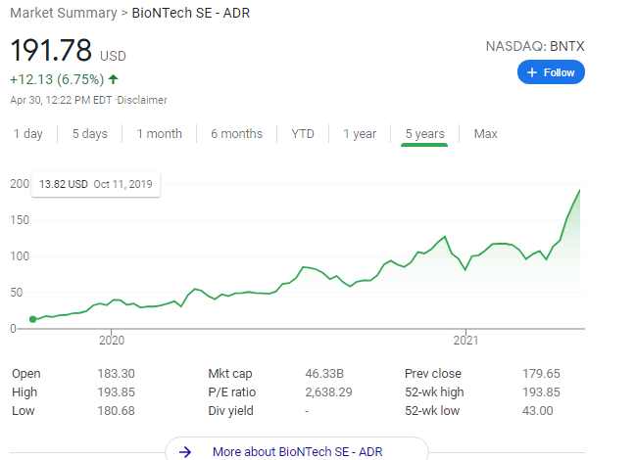636x460 pixels.
Task: Show the 6 months chart
Action: coord(236,134)
